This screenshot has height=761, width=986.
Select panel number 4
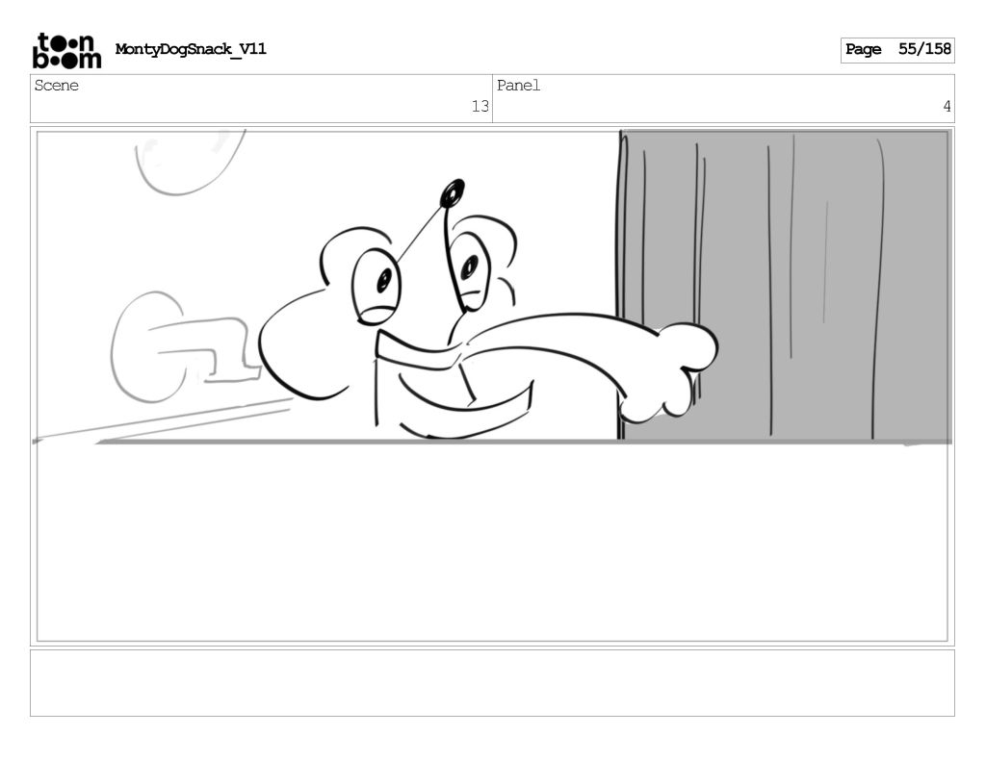coord(946,107)
